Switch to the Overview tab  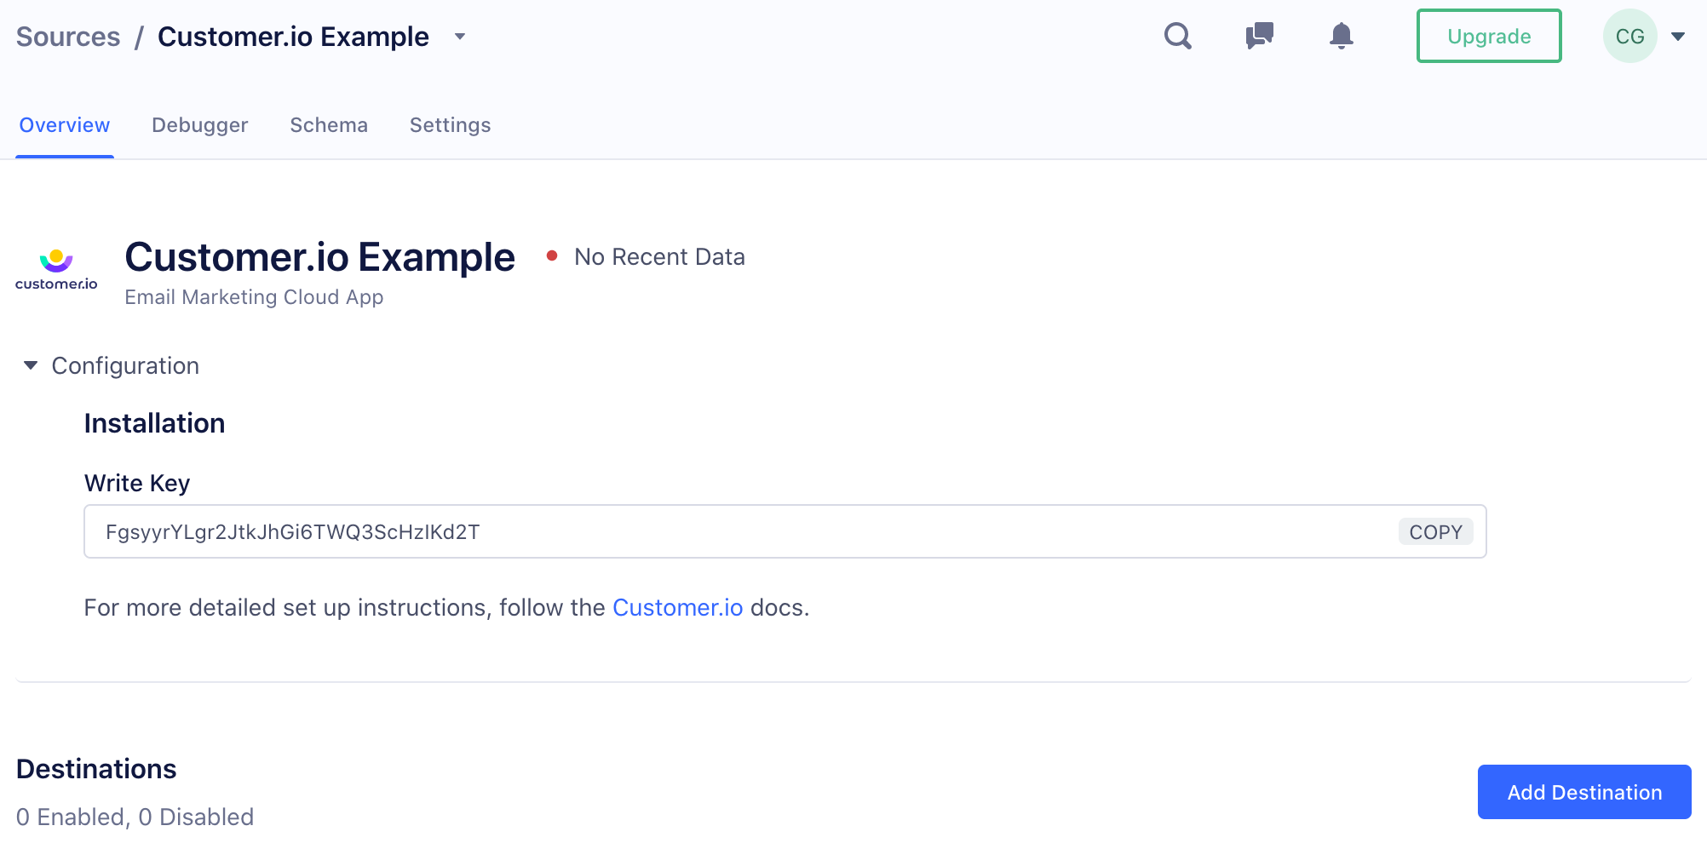[65, 125]
